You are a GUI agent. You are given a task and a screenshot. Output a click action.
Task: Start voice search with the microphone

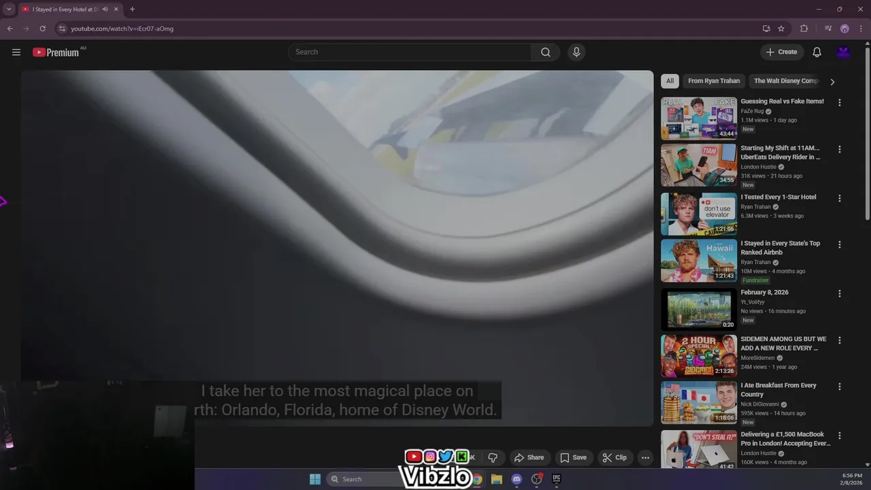[x=576, y=52]
